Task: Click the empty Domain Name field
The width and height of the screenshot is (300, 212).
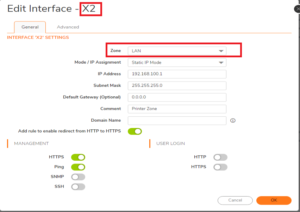Action: coord(177,121)
